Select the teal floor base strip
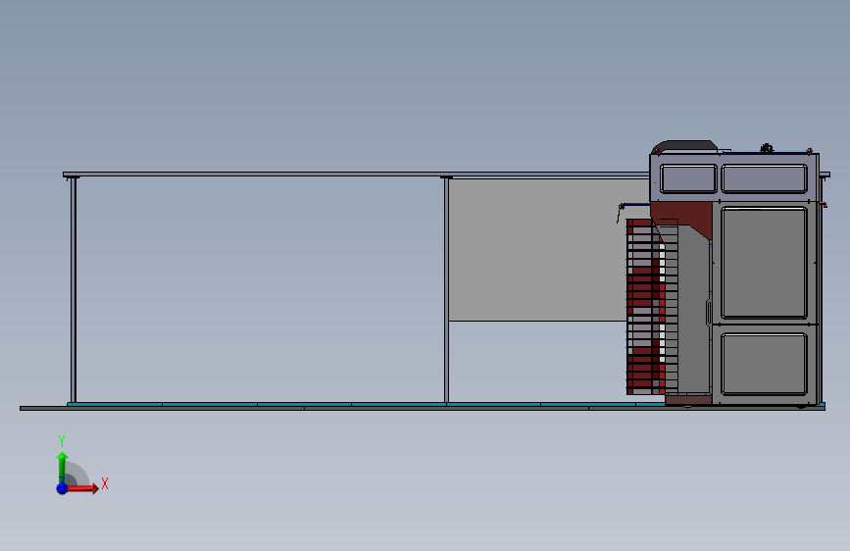The image size is (850, 551). pyautogui.click(x=366, y=405)
